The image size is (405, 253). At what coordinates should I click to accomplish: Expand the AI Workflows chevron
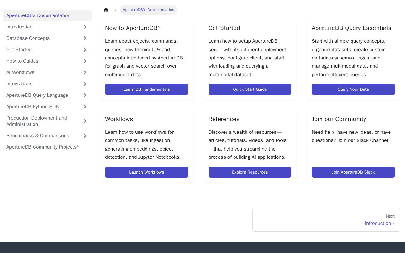(85, 72)
